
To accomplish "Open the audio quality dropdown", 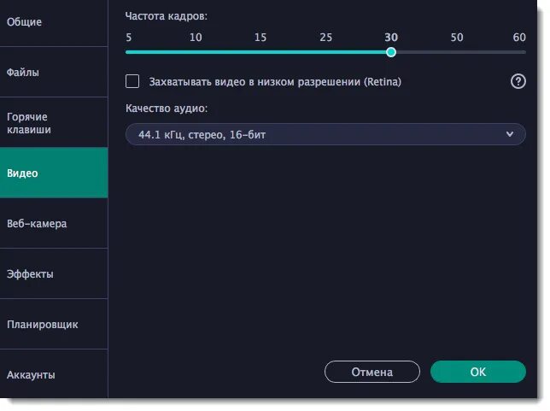I will click(x=325, y=134).
